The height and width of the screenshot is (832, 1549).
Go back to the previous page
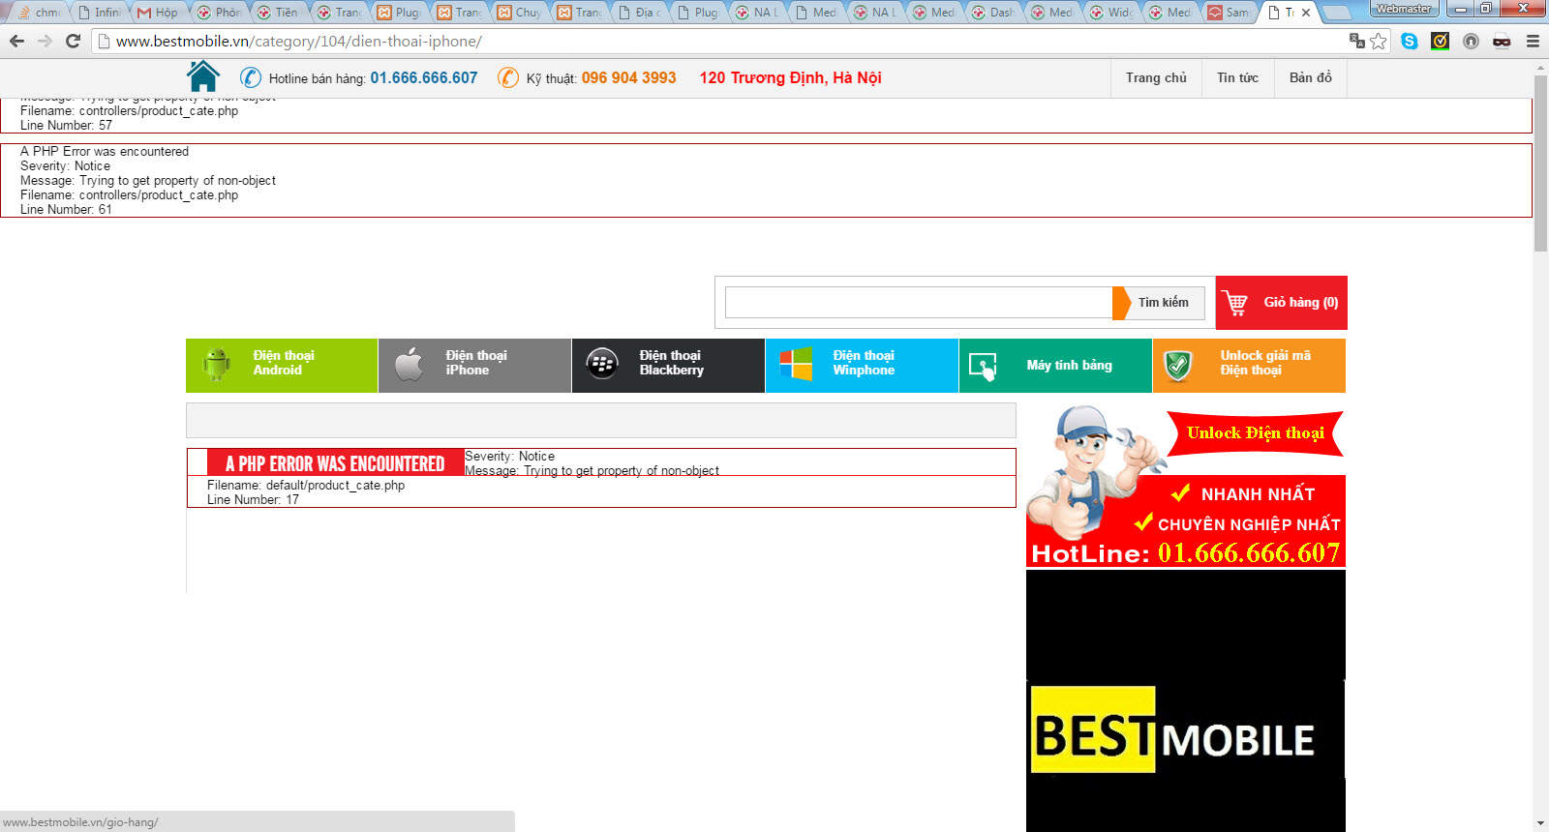[16, 41]
